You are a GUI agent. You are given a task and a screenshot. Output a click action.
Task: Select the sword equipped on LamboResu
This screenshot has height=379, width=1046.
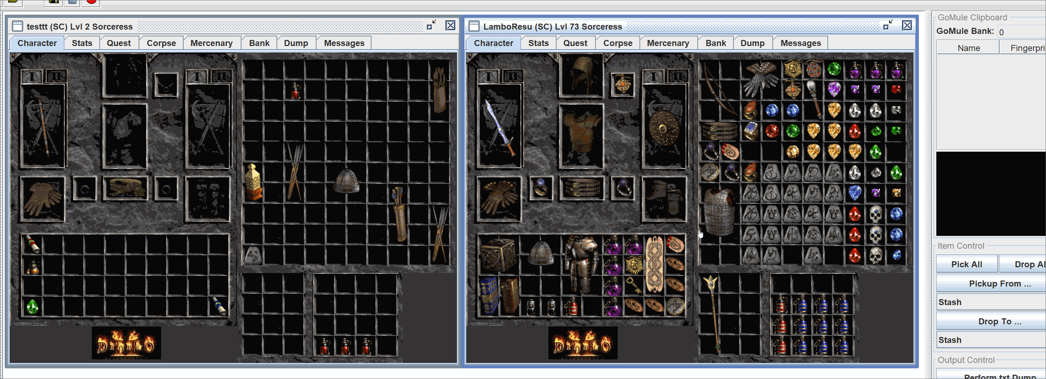(x=500, y=127)
